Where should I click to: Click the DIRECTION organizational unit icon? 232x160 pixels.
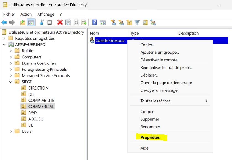click(x=23, y=88)
